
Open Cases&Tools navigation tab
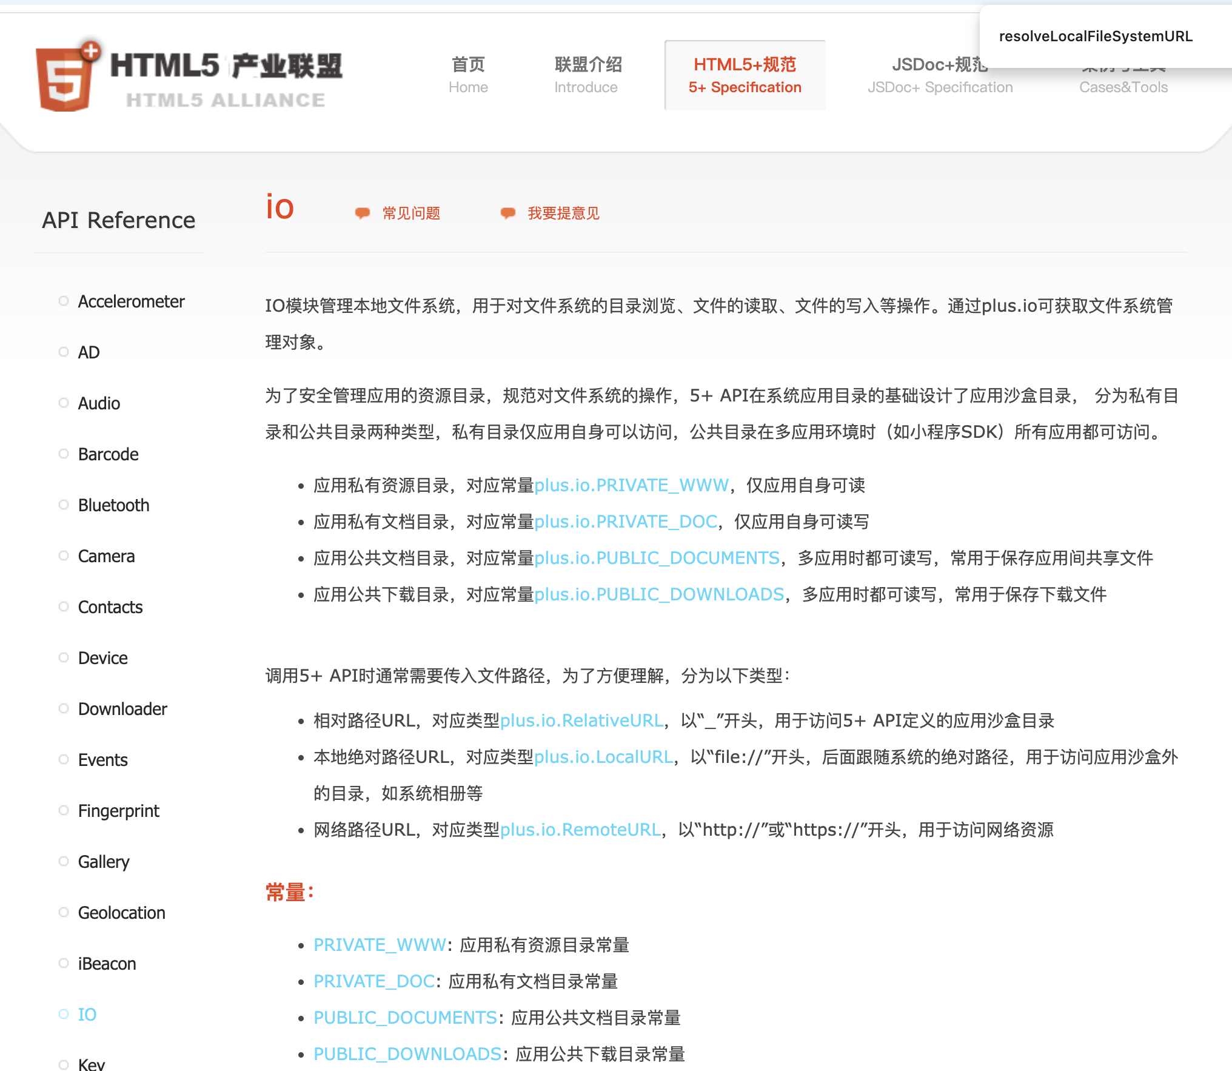coord(1123,88)
